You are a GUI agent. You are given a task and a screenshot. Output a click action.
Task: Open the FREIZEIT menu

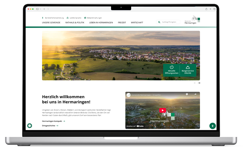coord(122,23)
